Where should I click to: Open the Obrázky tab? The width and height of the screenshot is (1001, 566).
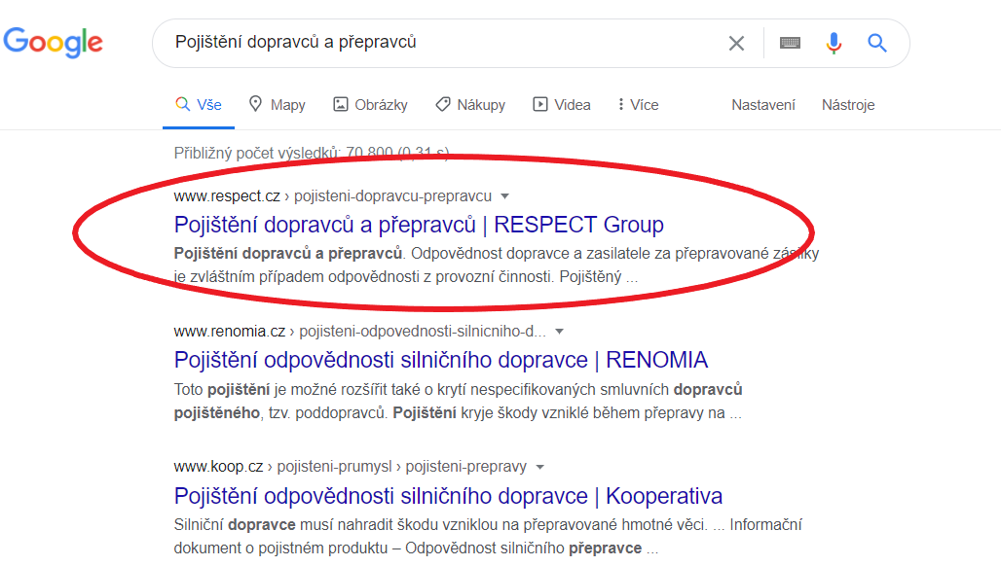click(x=370, y=104)
